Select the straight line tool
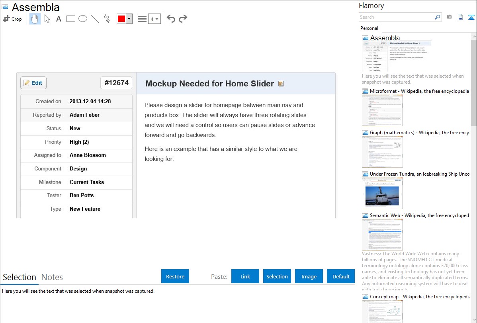Image resolution: width=477 pixels, height=323 pixels. click(x=95, y=19)
